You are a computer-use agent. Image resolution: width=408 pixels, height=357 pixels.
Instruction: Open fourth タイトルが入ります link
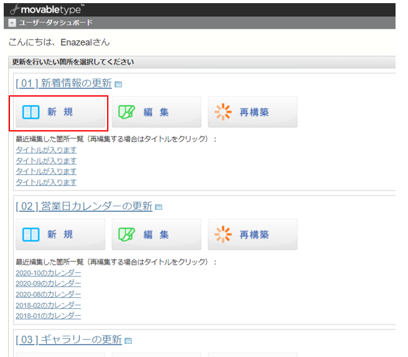[46, 183]
